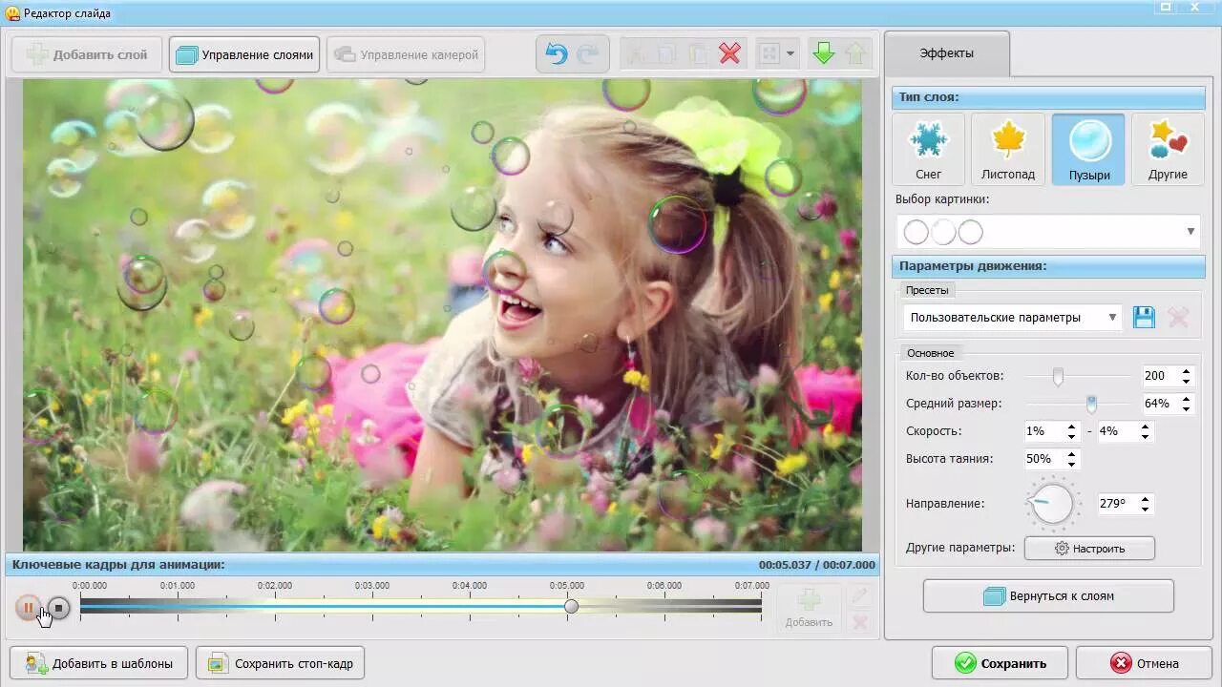
Task: Click the Настроить button
Action: point(1089,549)
